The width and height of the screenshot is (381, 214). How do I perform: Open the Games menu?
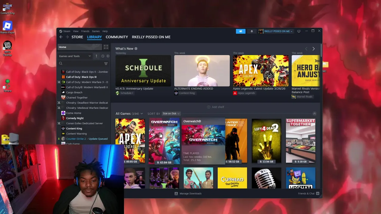coord(96,31)
